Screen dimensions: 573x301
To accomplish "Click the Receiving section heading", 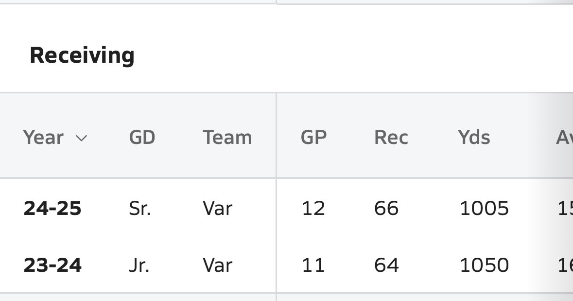I will coord(82,55).
